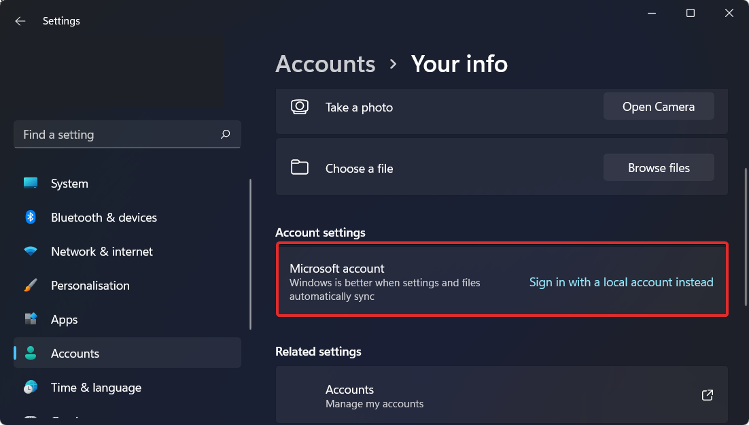Viewport: 749px width, 425px height.
Task: Click the external link icon on Accounts row
Action: tap(708, 395)
